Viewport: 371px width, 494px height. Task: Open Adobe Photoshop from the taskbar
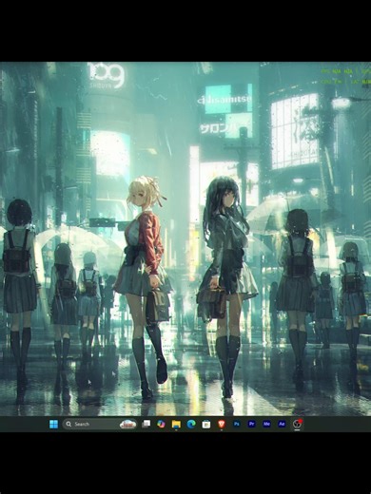pyautogui.click(x=237, y=424)
